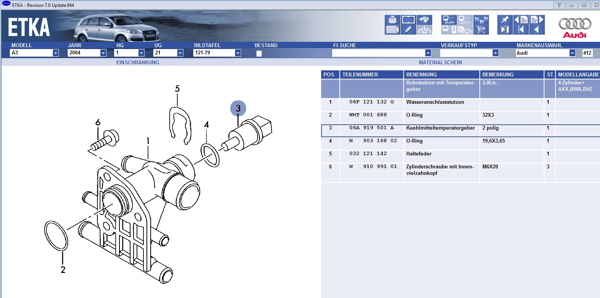Toggle the BESTAND checkbox
Screen dimensions: 600x298
pos(259,53)
